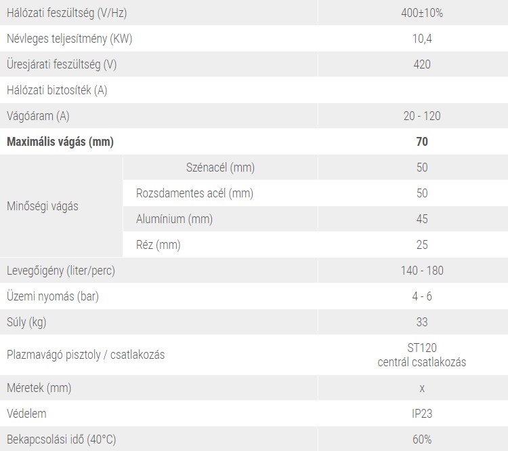Click the Rozsdamentes acél (mm) label
This screenshot has height=451, width=508.
194,193
